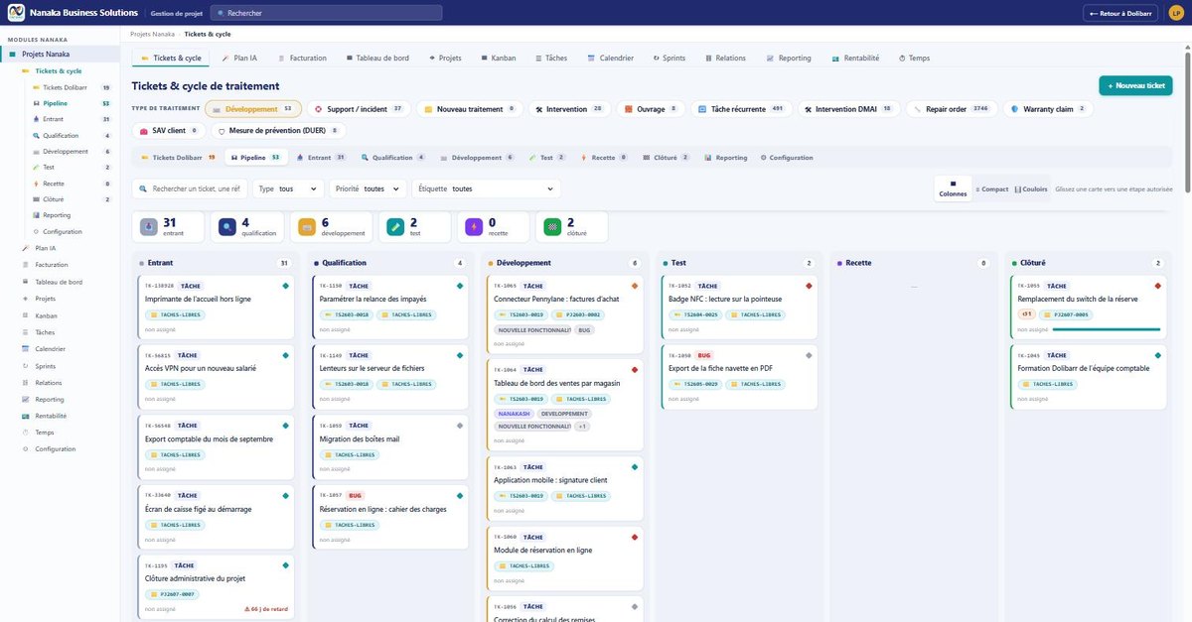This screenshot has height=622, width=1192.
Task: Open Kanban top tab
Action: click(x=498, y=59)
